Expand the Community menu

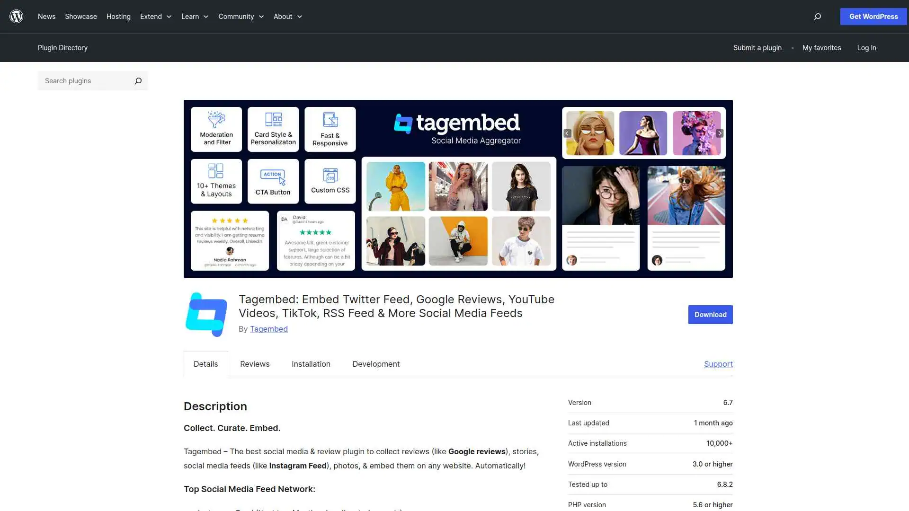pos(241,17)
